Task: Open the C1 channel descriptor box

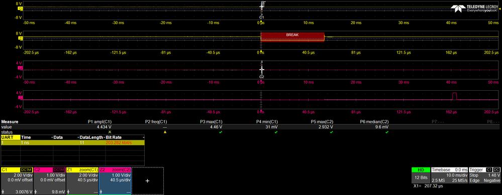Action: click(x=17, y=180)
